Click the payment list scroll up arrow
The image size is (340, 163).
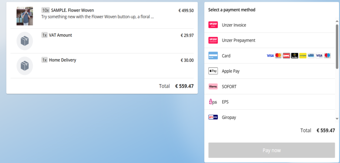click(337, 21)
